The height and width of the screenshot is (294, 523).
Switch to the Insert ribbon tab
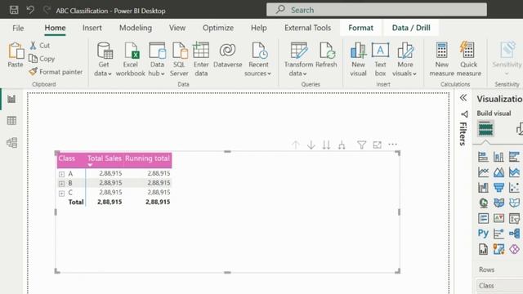coord(92,28)
